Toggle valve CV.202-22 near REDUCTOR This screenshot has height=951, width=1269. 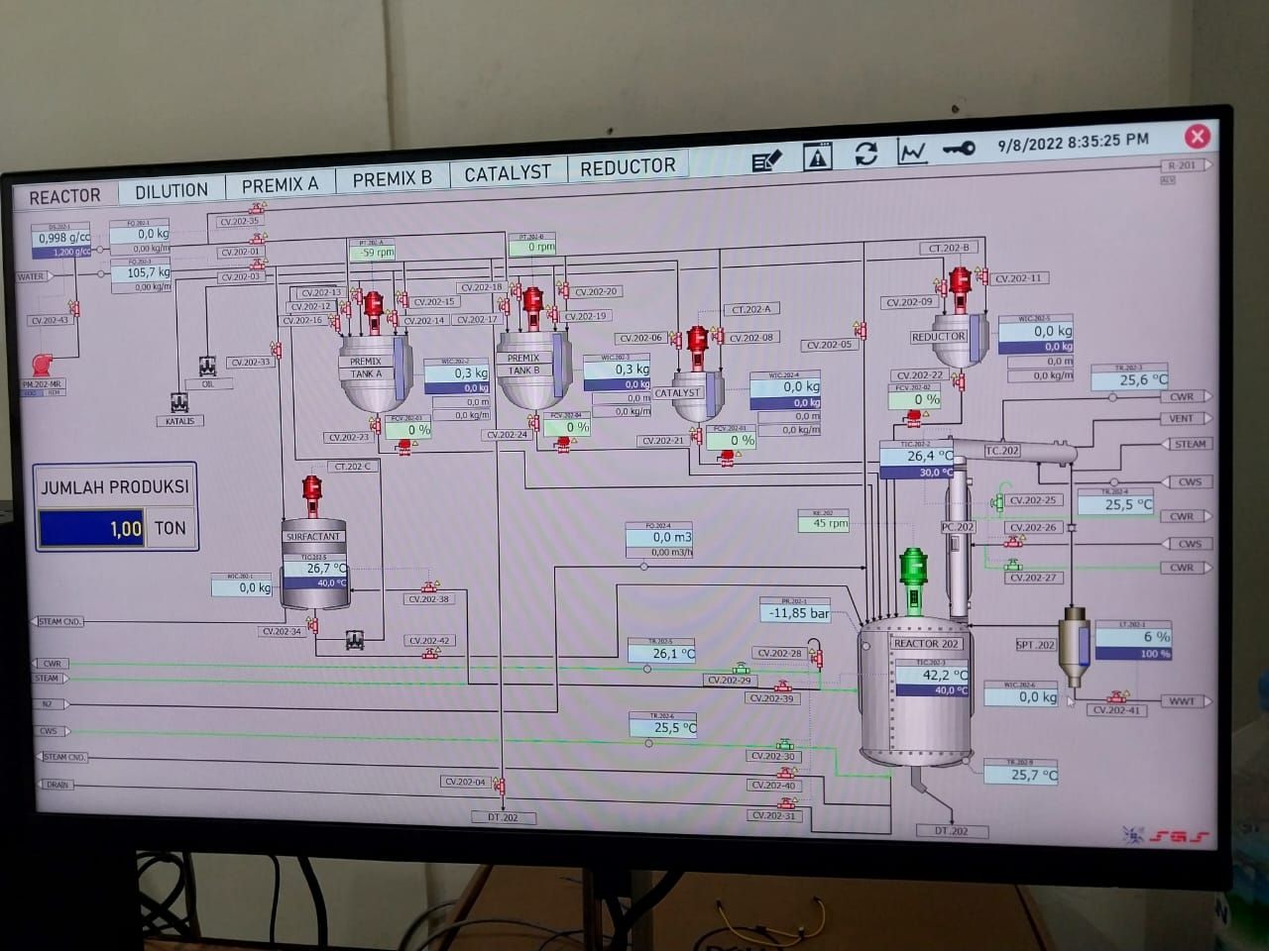(962, 384)
